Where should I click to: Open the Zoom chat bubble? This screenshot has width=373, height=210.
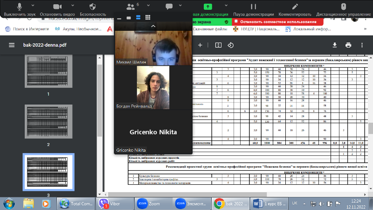[x=168, y=7]
